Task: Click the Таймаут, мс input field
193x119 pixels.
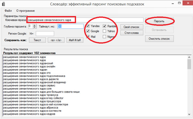Action: click(x=71, y=26)
